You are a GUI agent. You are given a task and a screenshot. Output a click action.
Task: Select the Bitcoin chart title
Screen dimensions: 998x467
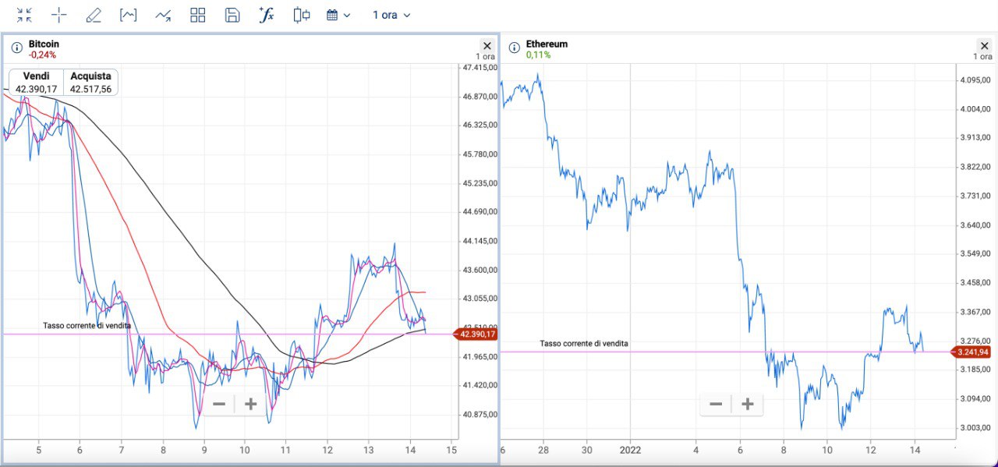(x=44, y=44)
